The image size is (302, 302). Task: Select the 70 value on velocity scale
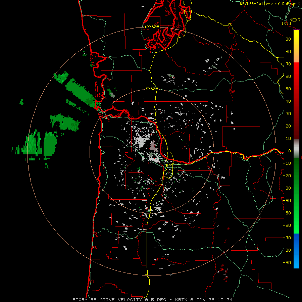pos(288,64)
